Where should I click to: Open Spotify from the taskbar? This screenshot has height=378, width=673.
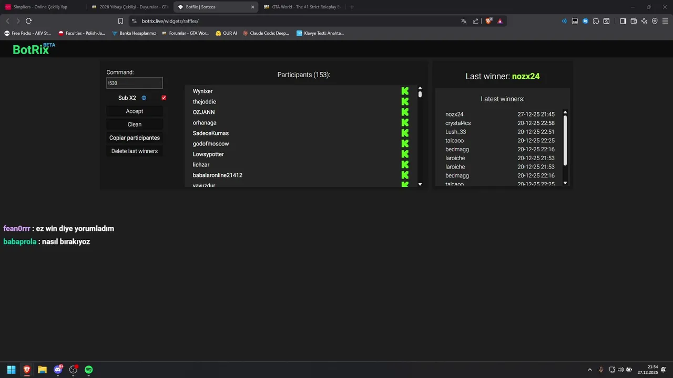click(89, 370)
